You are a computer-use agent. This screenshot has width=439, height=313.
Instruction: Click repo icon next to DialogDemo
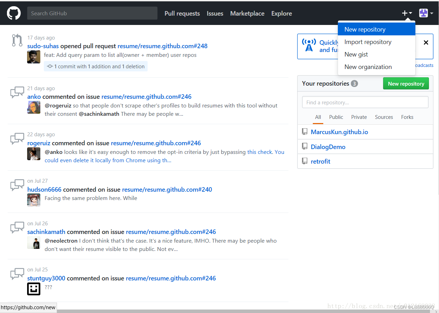(x=305, y=147)
